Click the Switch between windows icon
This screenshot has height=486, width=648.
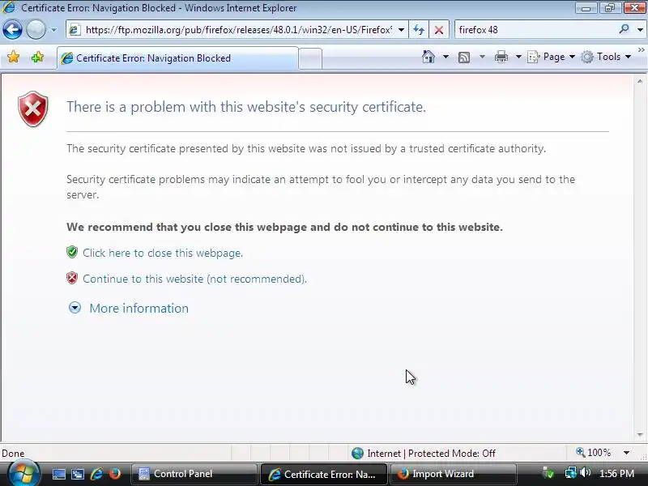click(x=78, y=474)
